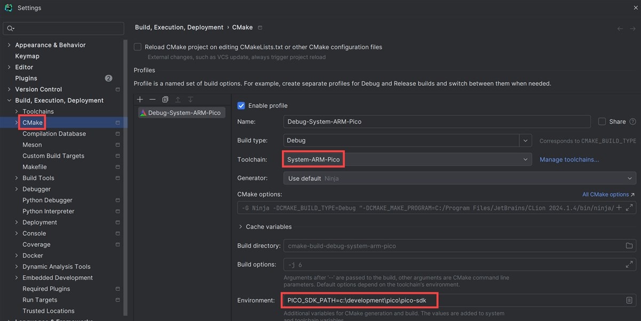Select Toolchains in the settings tree
The width and height of the screenshot is (641, 321).
38,111
